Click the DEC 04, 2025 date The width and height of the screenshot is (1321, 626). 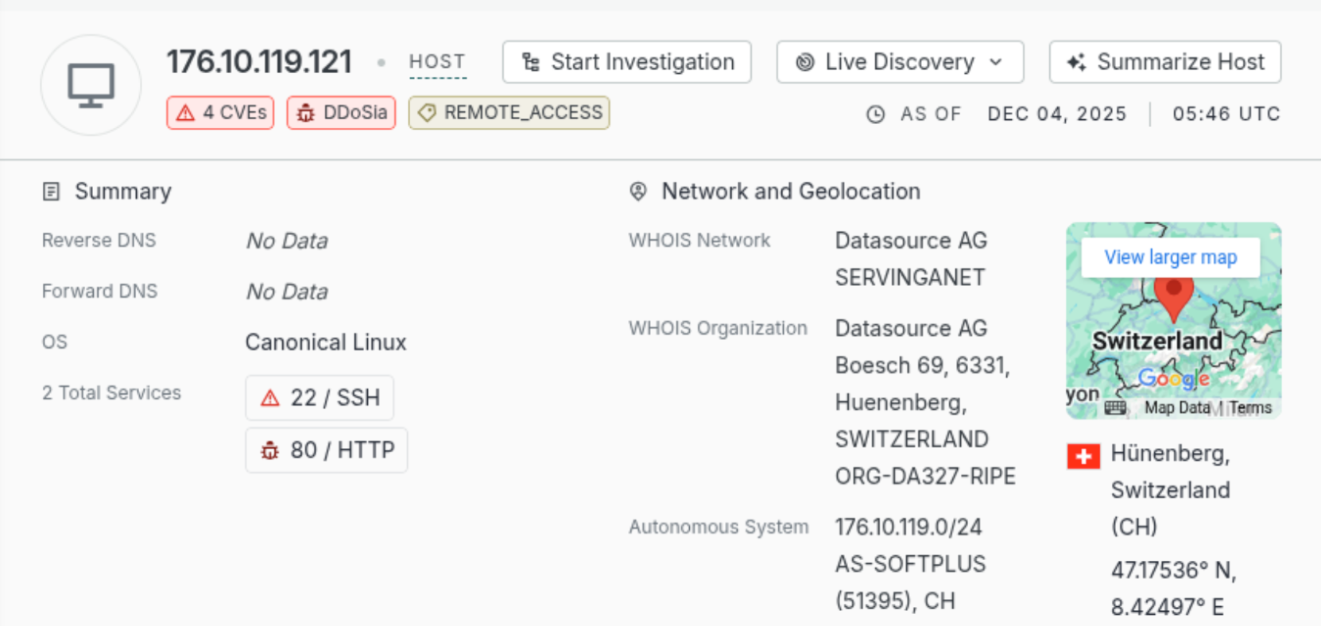pos(1057,114)
